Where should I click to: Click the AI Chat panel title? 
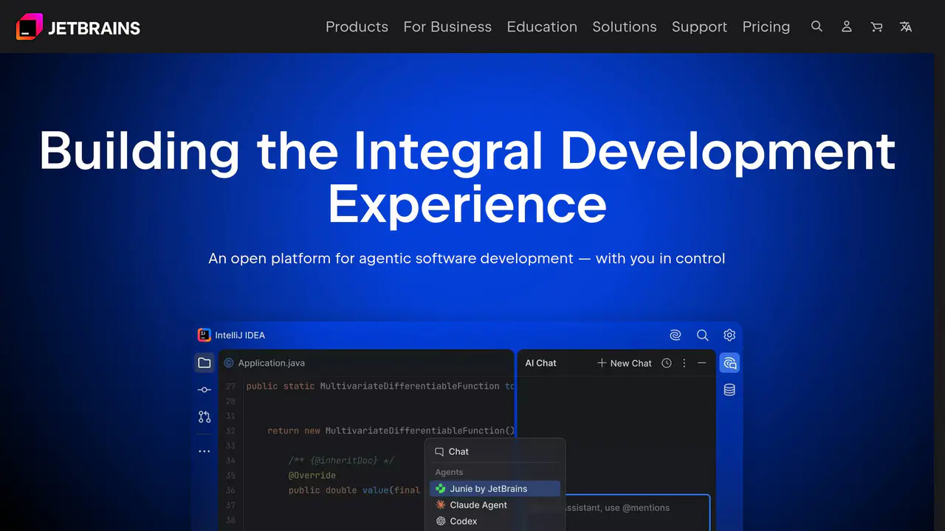tap(540, 363)
